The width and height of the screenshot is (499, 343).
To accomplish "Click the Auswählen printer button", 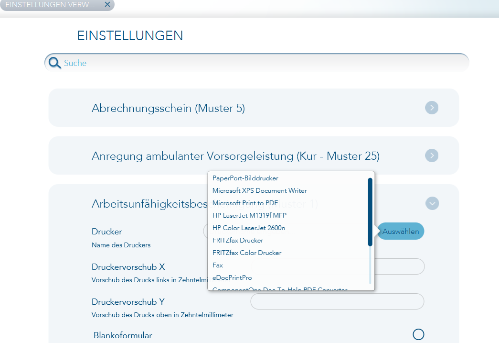I will click(400, 231).
